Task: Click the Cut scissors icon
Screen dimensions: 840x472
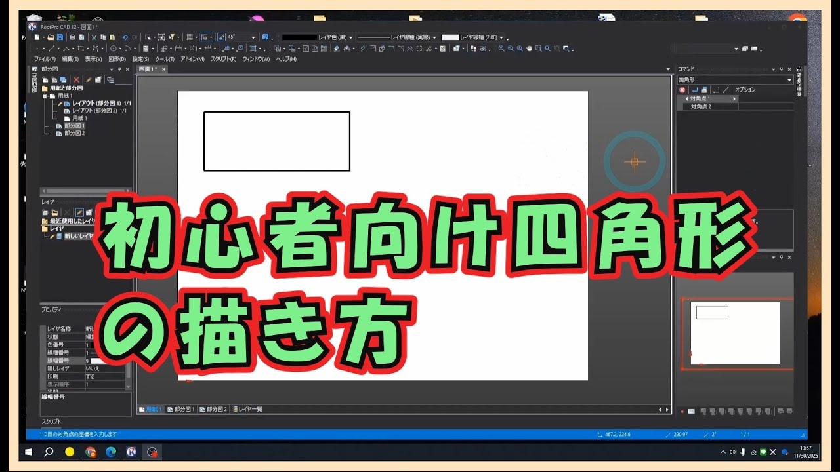Action: click(x=94, y=37)
